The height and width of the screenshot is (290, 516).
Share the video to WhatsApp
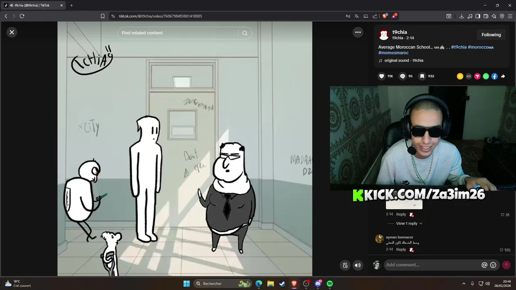(x=486, y=76)
